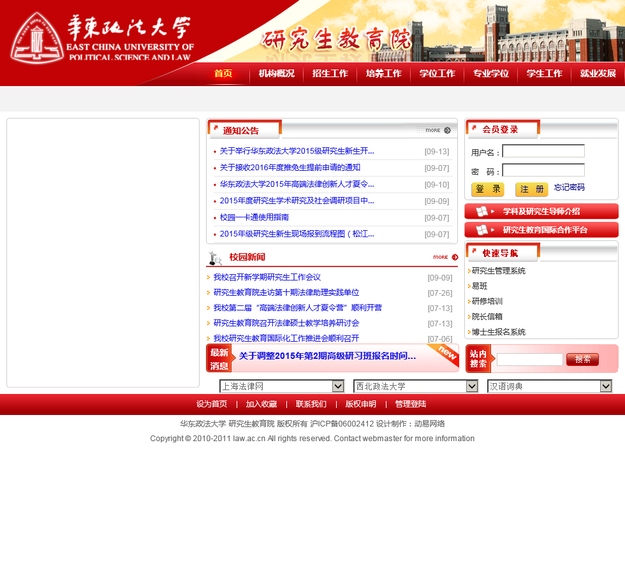Open 首页 navigation tab
Viewport: 625px width, 568px height.
[223, 73]
